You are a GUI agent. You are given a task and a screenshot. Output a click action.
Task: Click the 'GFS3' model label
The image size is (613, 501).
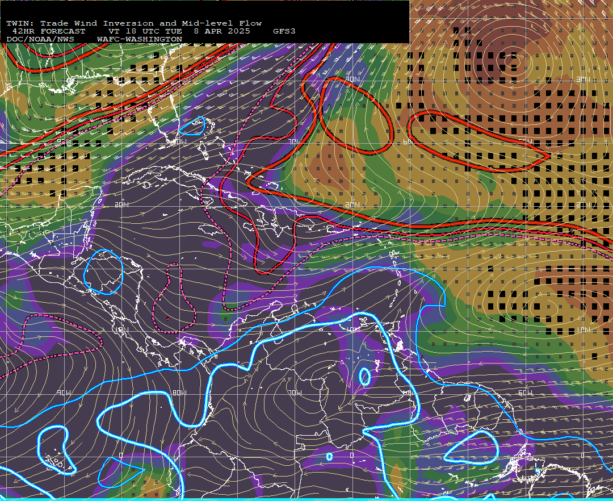284,31
